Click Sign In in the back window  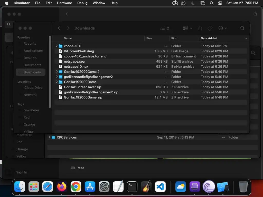point(22,172)
